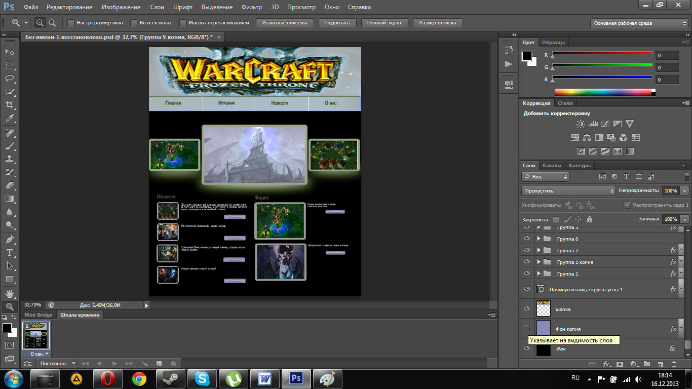The height and width of the screenshot is (389, 692).
Task: Select the Eraser tool
Action: pyautogui.click(x=10, y=185)
